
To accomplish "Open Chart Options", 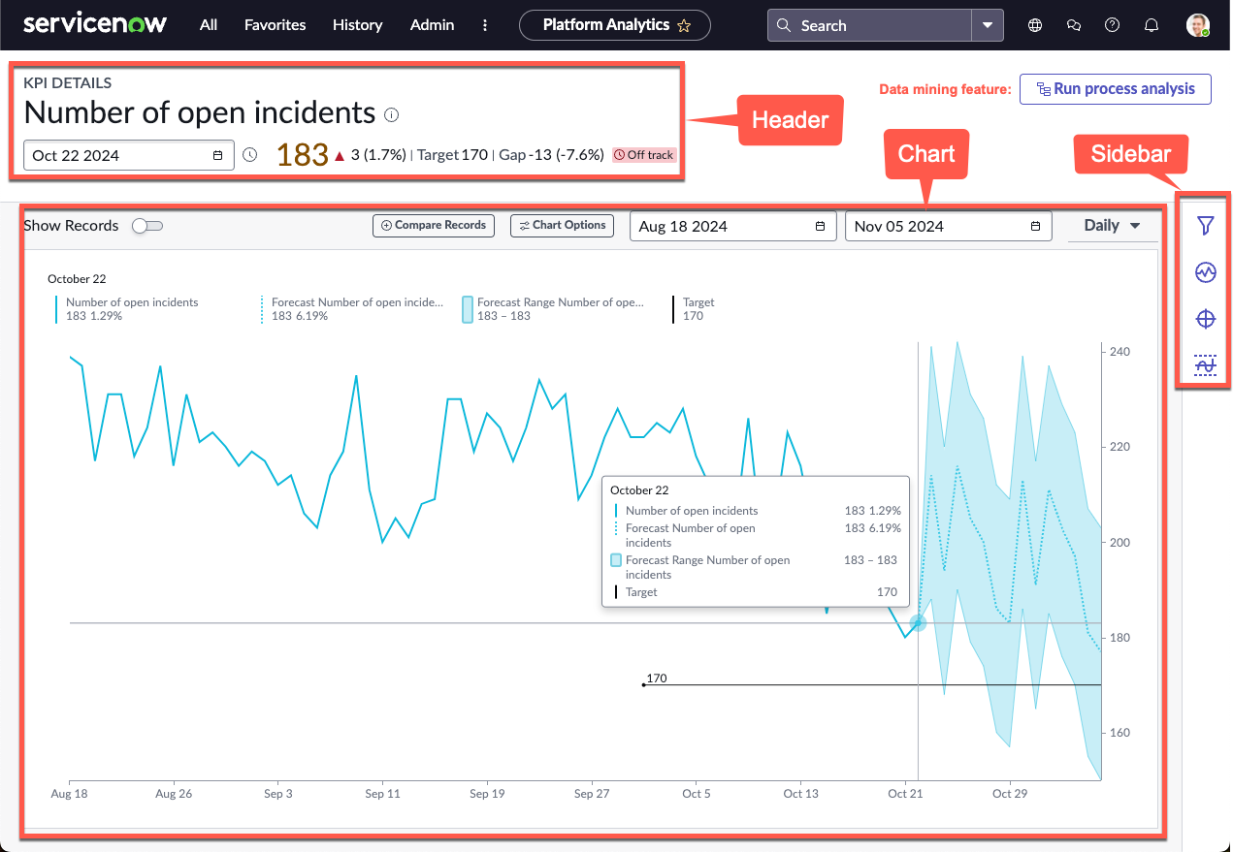I will point(562,225).
